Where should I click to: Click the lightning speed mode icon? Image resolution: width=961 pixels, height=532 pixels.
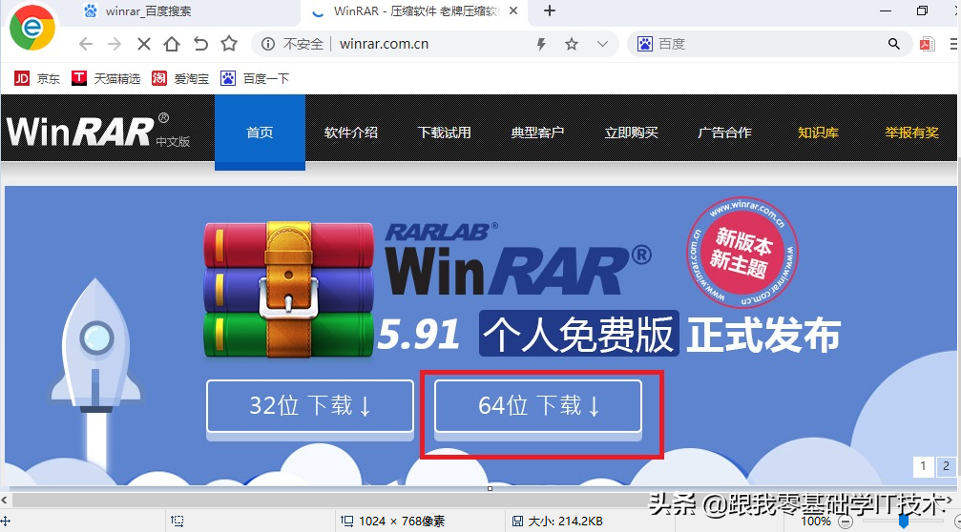(x=541, y=44)
